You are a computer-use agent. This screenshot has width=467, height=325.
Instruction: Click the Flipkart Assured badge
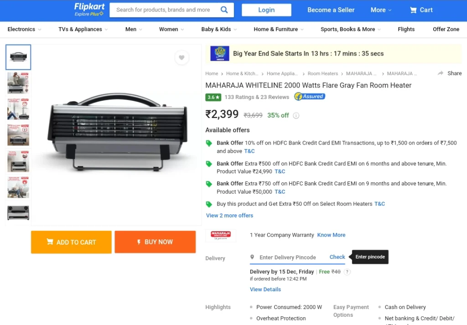pos(310,97)
